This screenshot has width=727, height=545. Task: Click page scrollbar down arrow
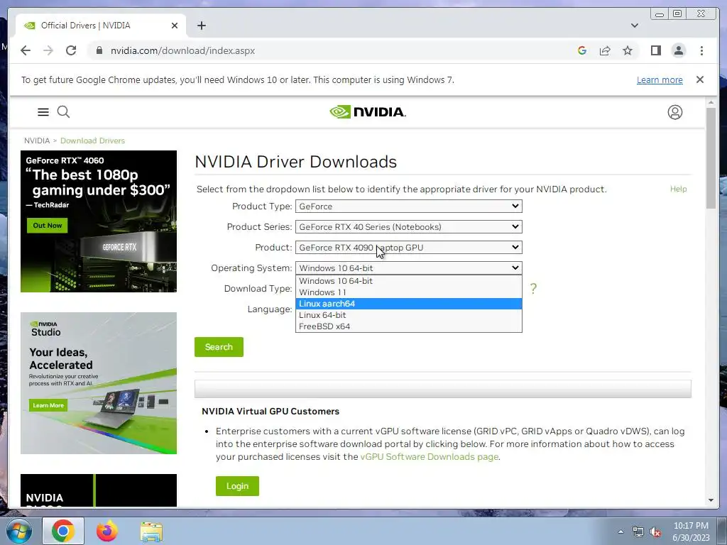click(x=711, y=500)
